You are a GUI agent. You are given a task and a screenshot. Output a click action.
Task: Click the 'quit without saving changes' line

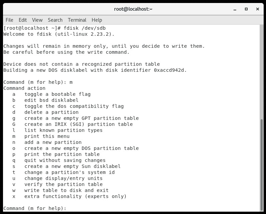coord(65,160)
